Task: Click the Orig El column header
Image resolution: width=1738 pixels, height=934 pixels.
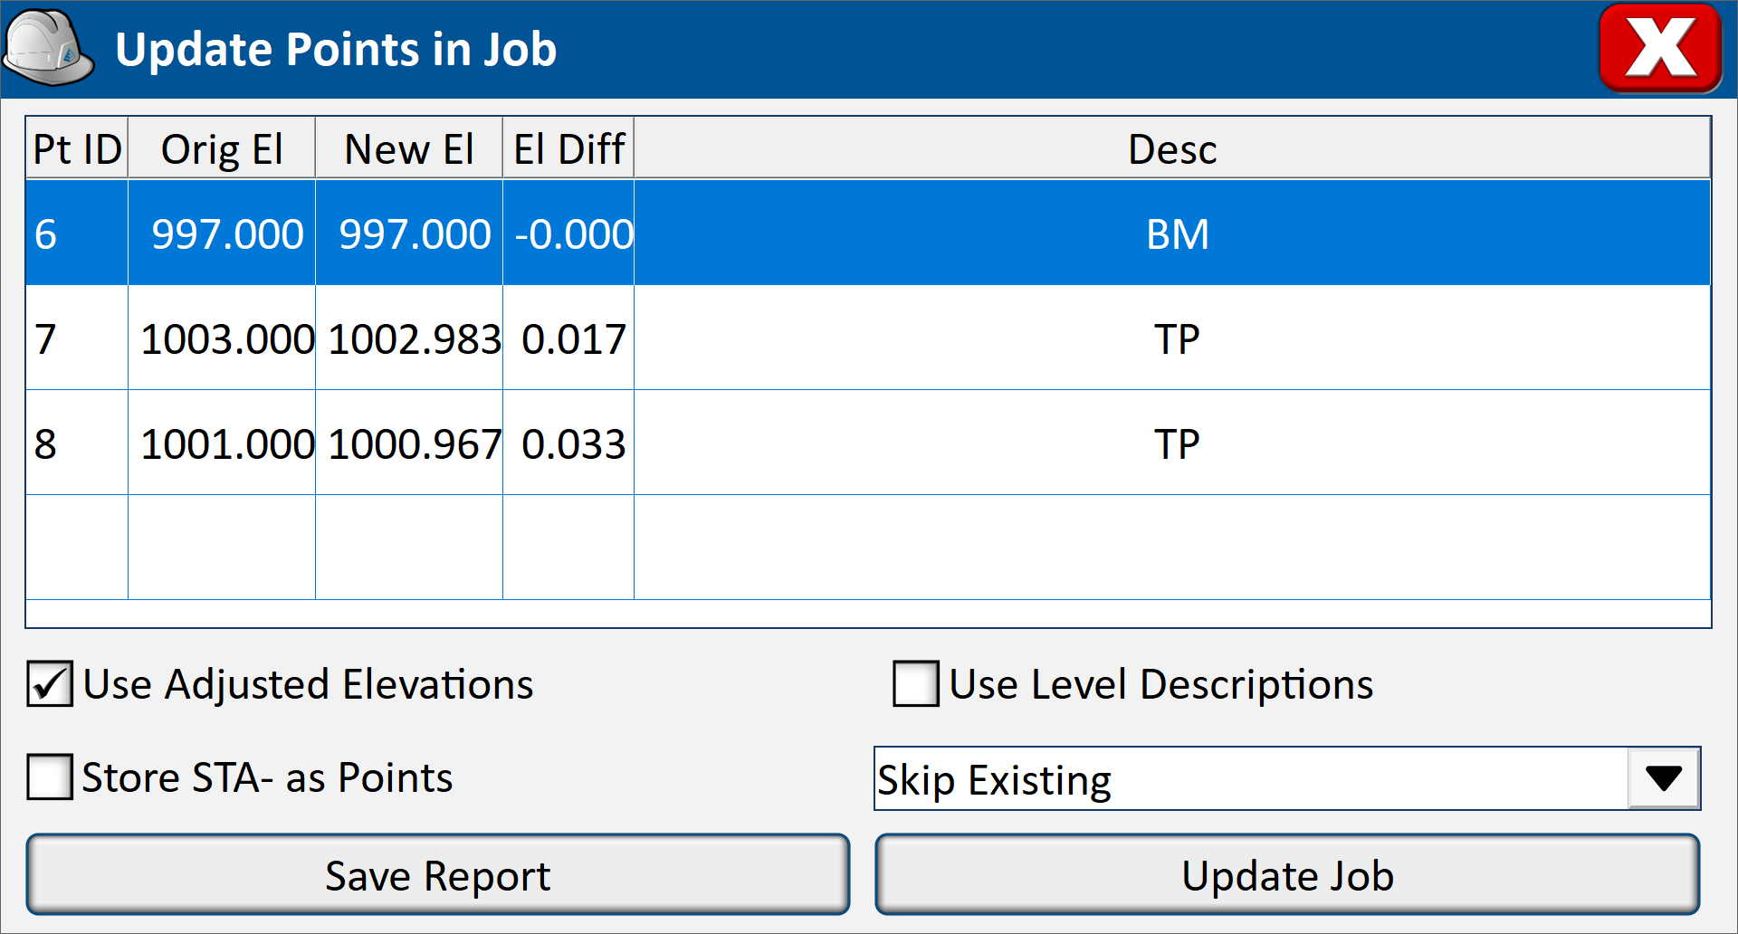Action: click(x=222, y=148)
